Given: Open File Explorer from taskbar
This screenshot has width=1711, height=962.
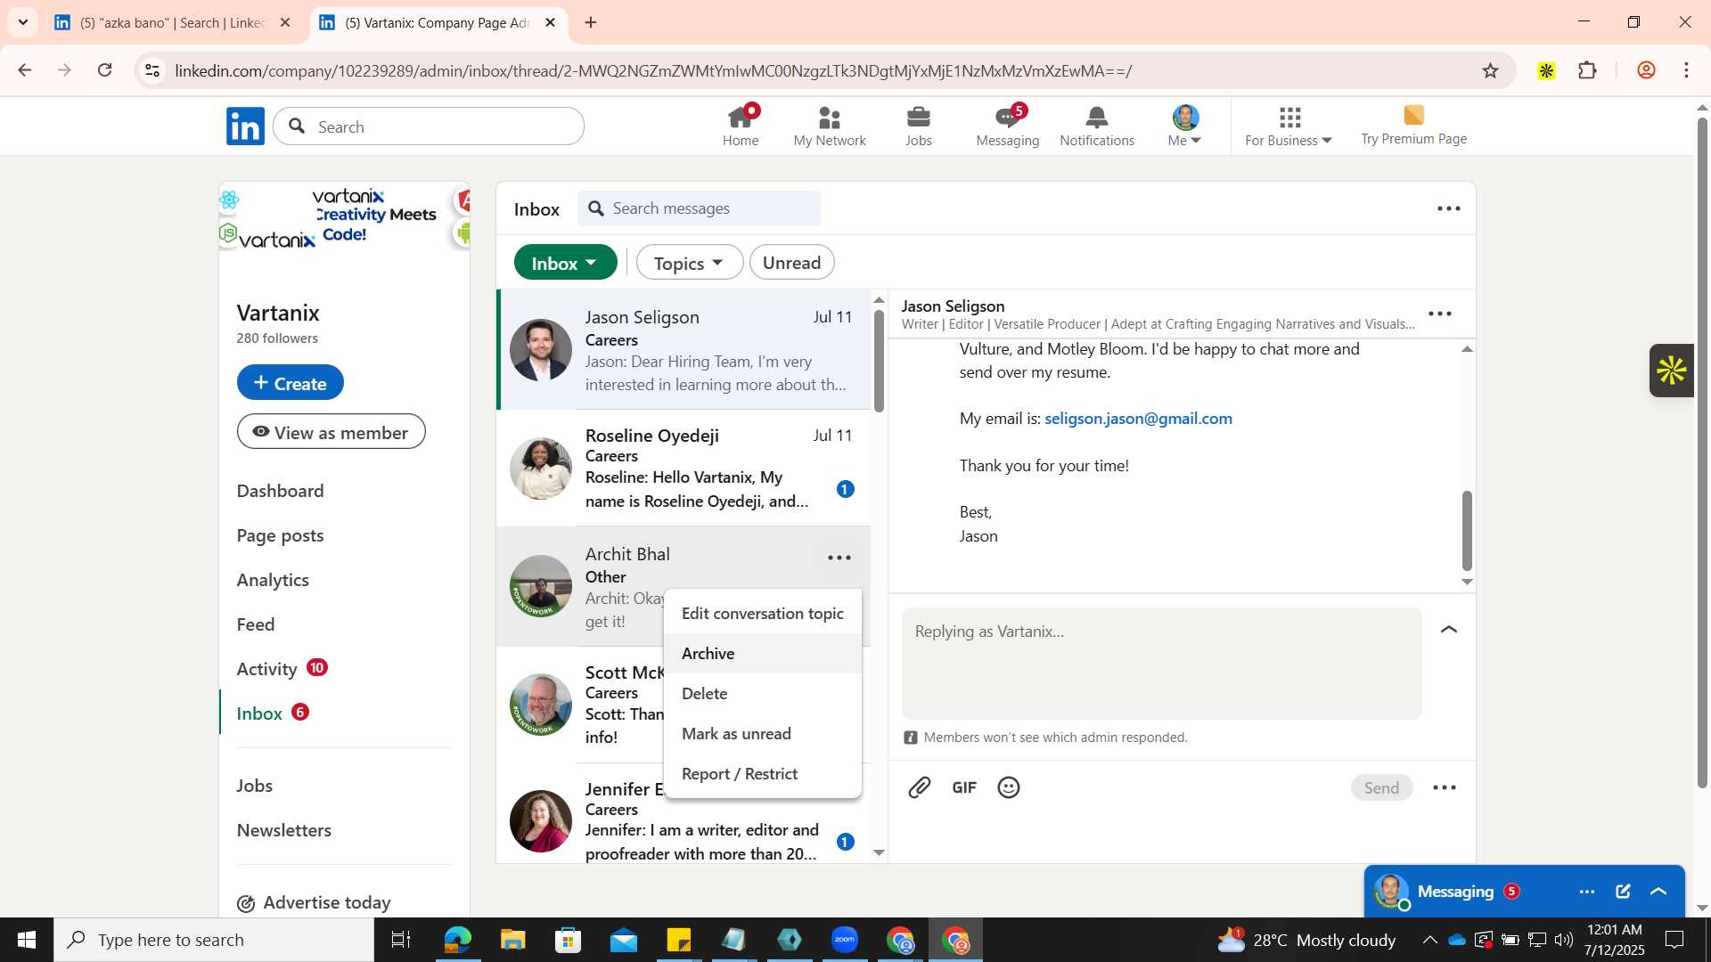Looking at the screenshot, I should coord(512,940).
